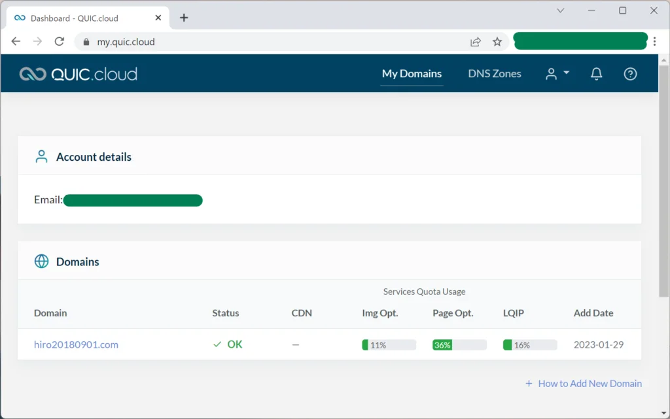Click the Email label
The height and width of the screenshot is (419, 670).
click(x=48, y=199)
